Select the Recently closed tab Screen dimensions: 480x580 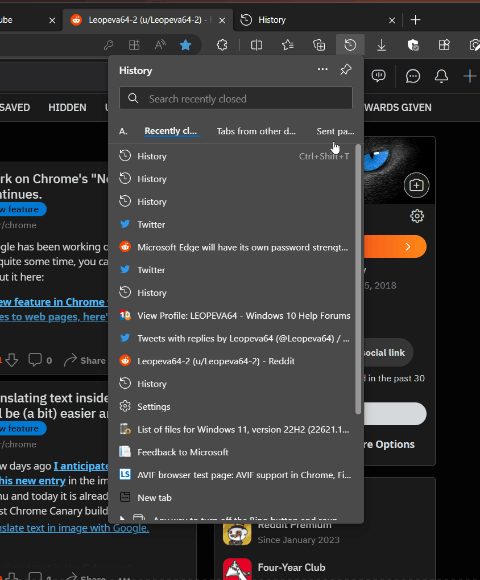point(172,131)
